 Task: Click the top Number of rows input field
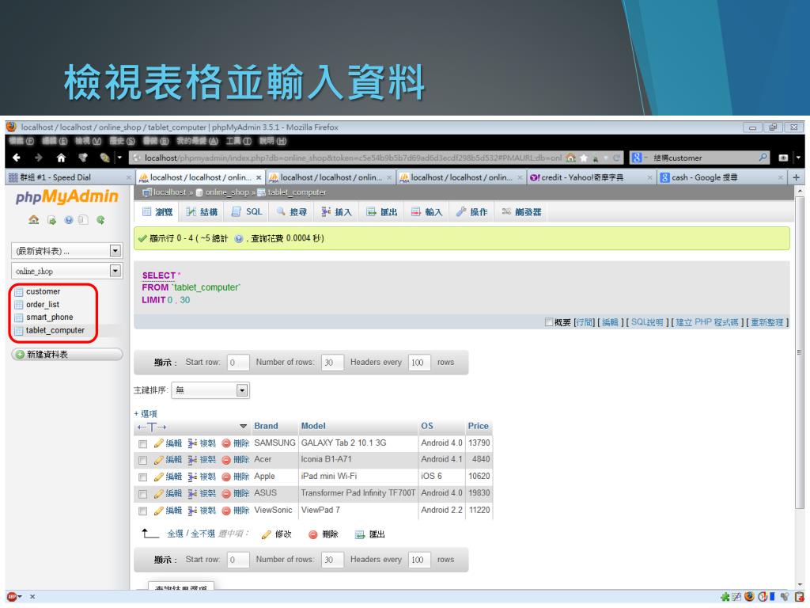[x=332, y=363]
